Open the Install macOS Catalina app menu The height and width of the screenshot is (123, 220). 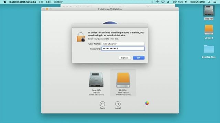coord(23,2)
